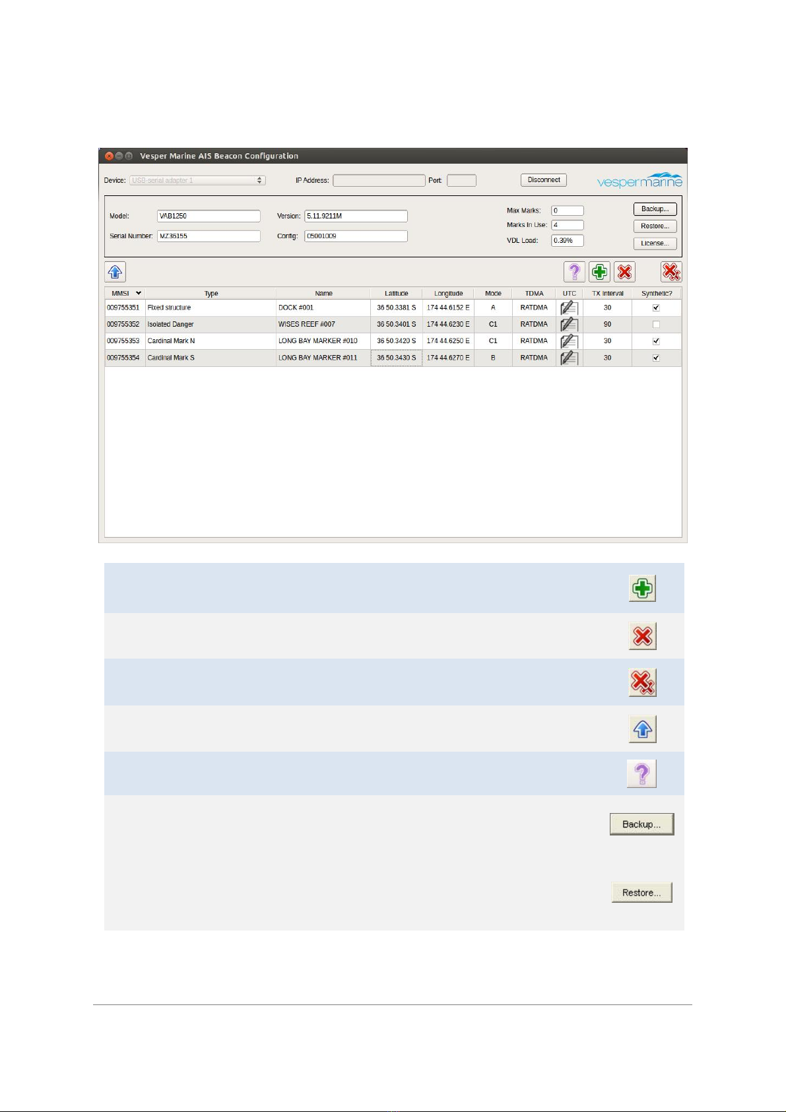Select the name cell WISES REEF #007
786x1112 pixels.
click(323, 324)
